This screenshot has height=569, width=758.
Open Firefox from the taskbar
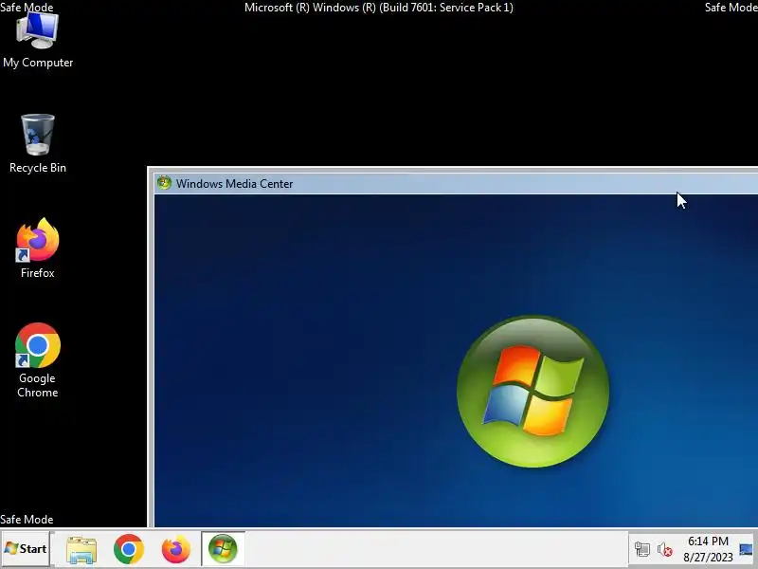176,549
